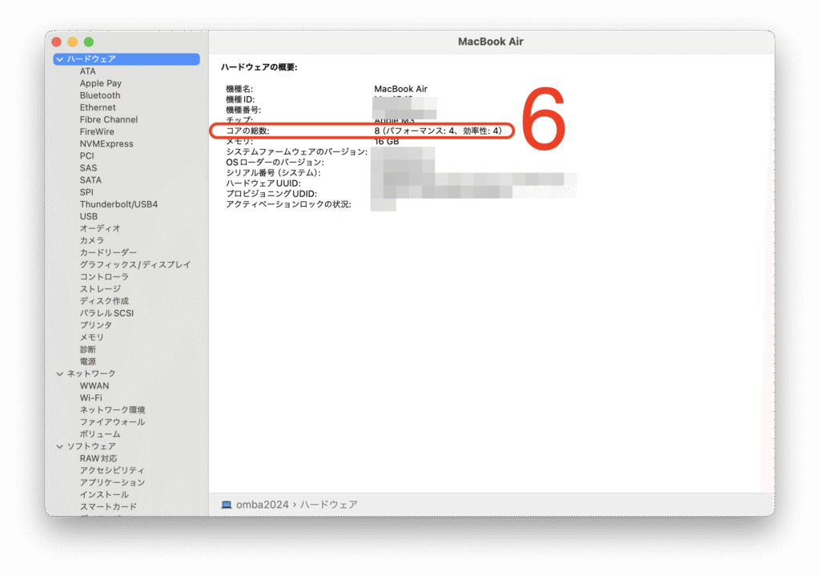Select FireWire in the sidebar
The width and height of the screenshot is (820, 576).
click(x=97, y=131)
